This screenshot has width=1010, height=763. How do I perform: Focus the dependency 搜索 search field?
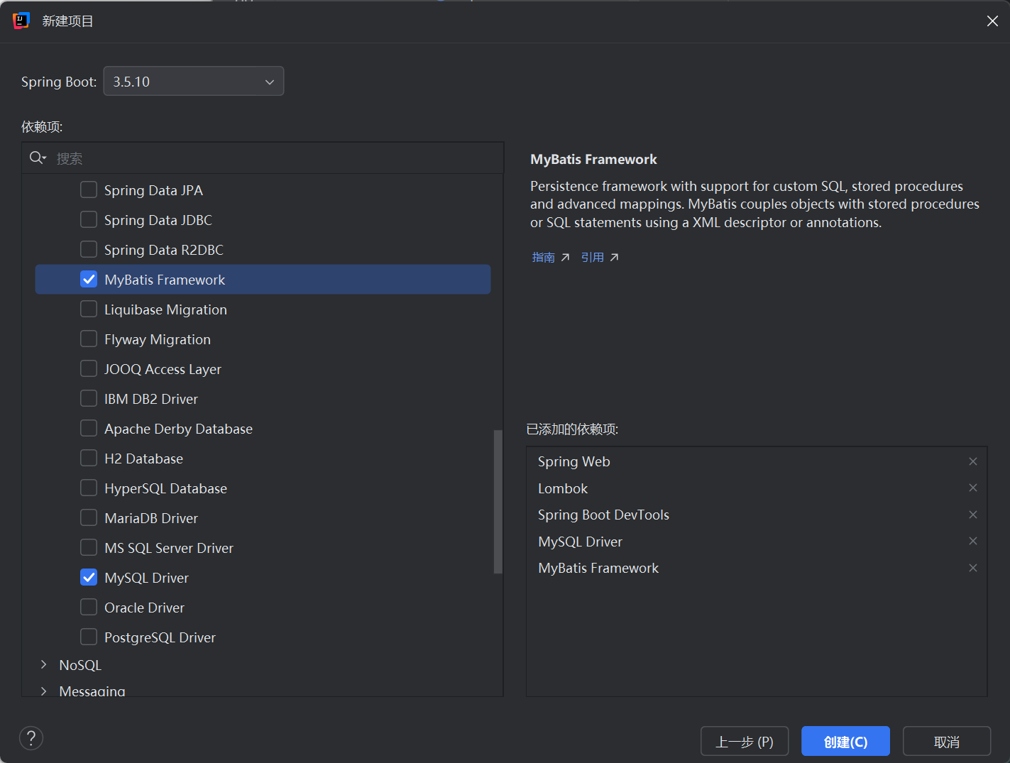277,158
